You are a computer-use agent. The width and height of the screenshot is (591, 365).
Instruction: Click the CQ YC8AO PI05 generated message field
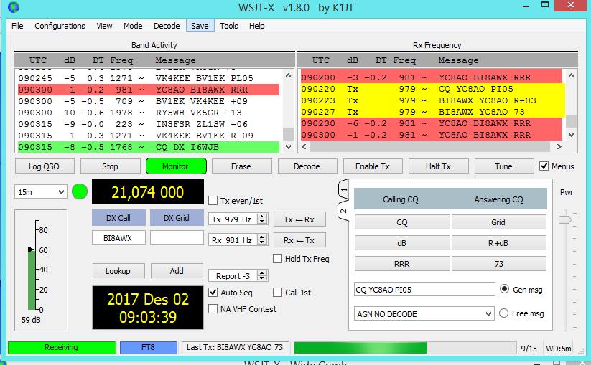click(424, 290)
